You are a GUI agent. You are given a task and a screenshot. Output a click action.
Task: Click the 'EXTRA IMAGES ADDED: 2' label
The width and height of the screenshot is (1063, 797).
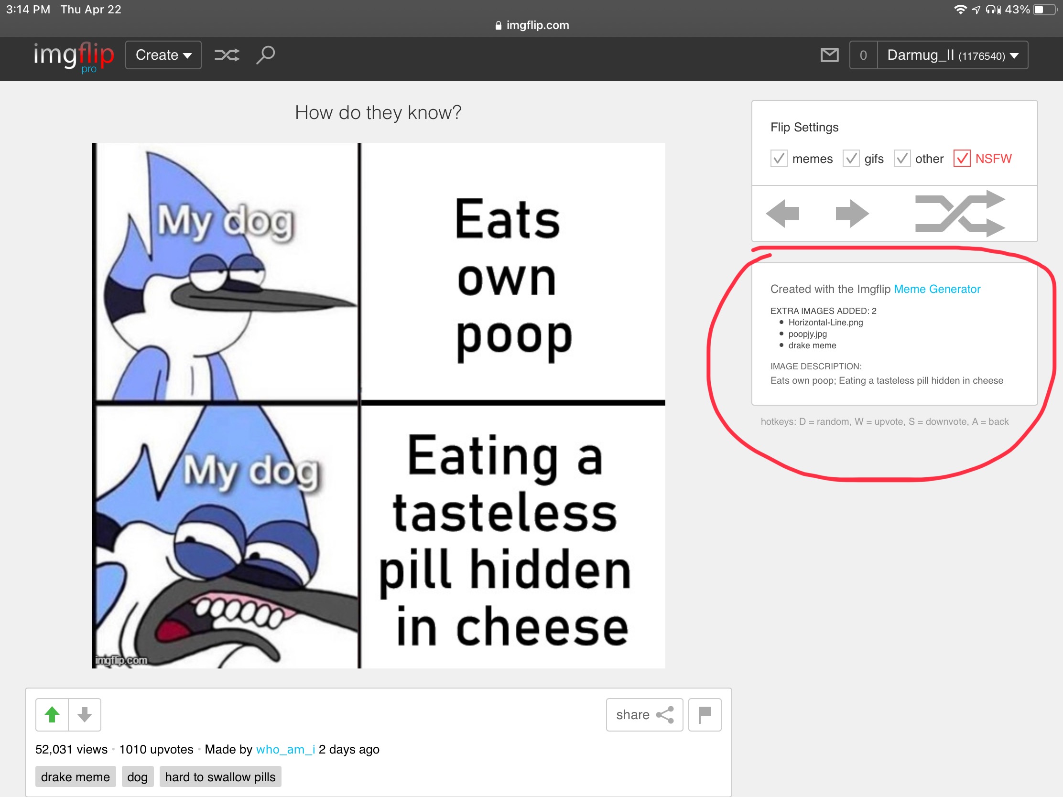coord(823,311)
